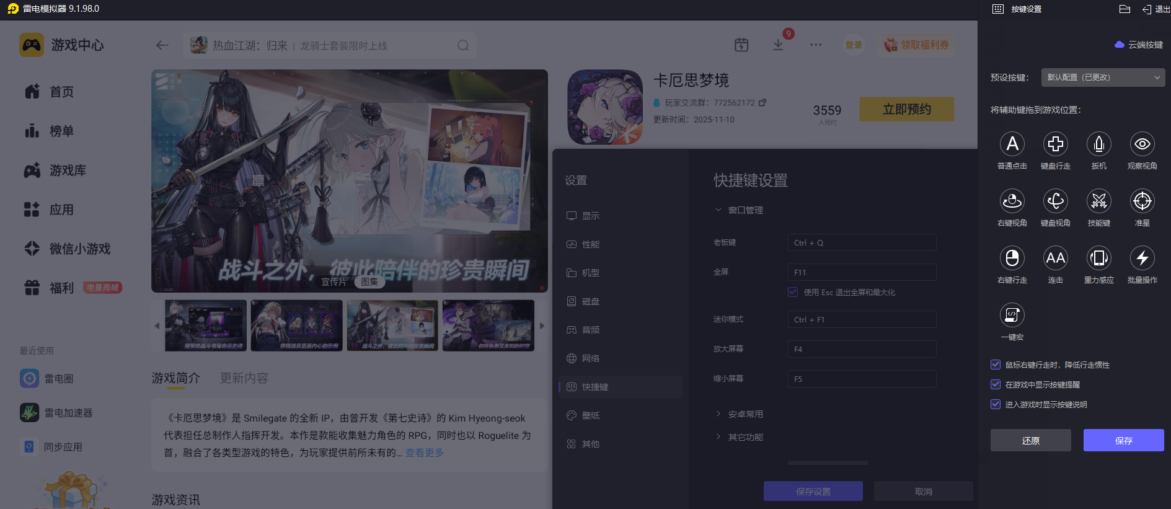The height and width of the screenshot is (509, 1171).
Task: Click the 保存 button in keymap panel
Action: tap(1124, 440)
